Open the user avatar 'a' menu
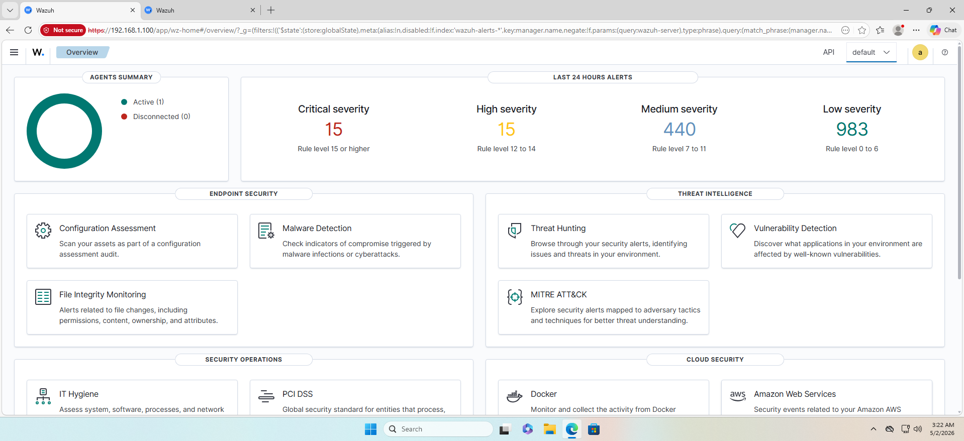 [920, 52]
